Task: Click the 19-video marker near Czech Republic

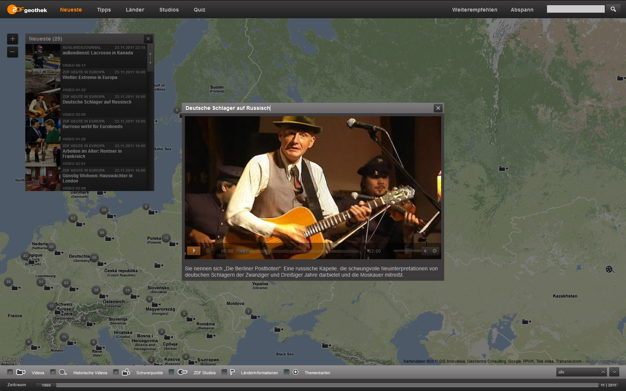Action: [x=127, y=290]
